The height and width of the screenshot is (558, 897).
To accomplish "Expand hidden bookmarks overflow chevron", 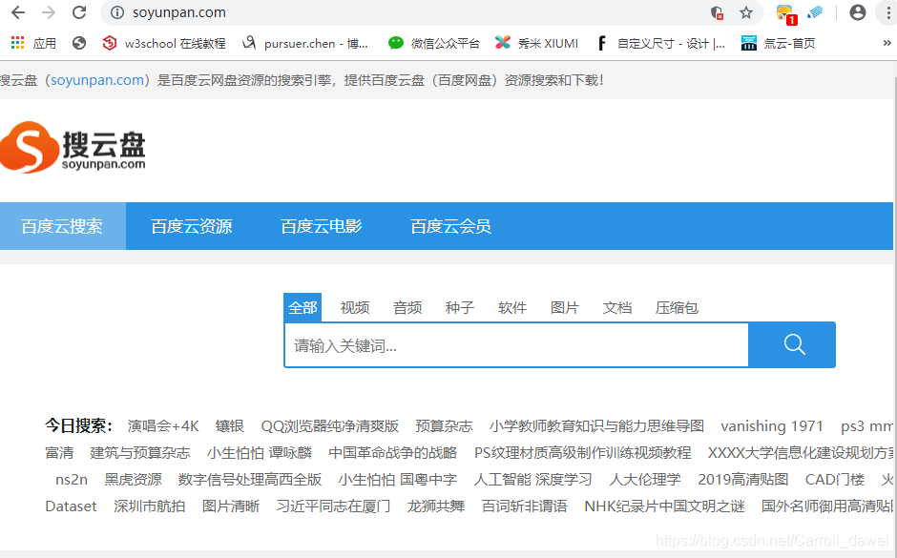I will pyautogui.click(x=887, y=43).
